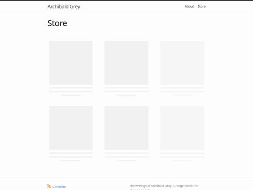Open the Store menu item
Screen dimensions: 253x190
coord(201,6)
